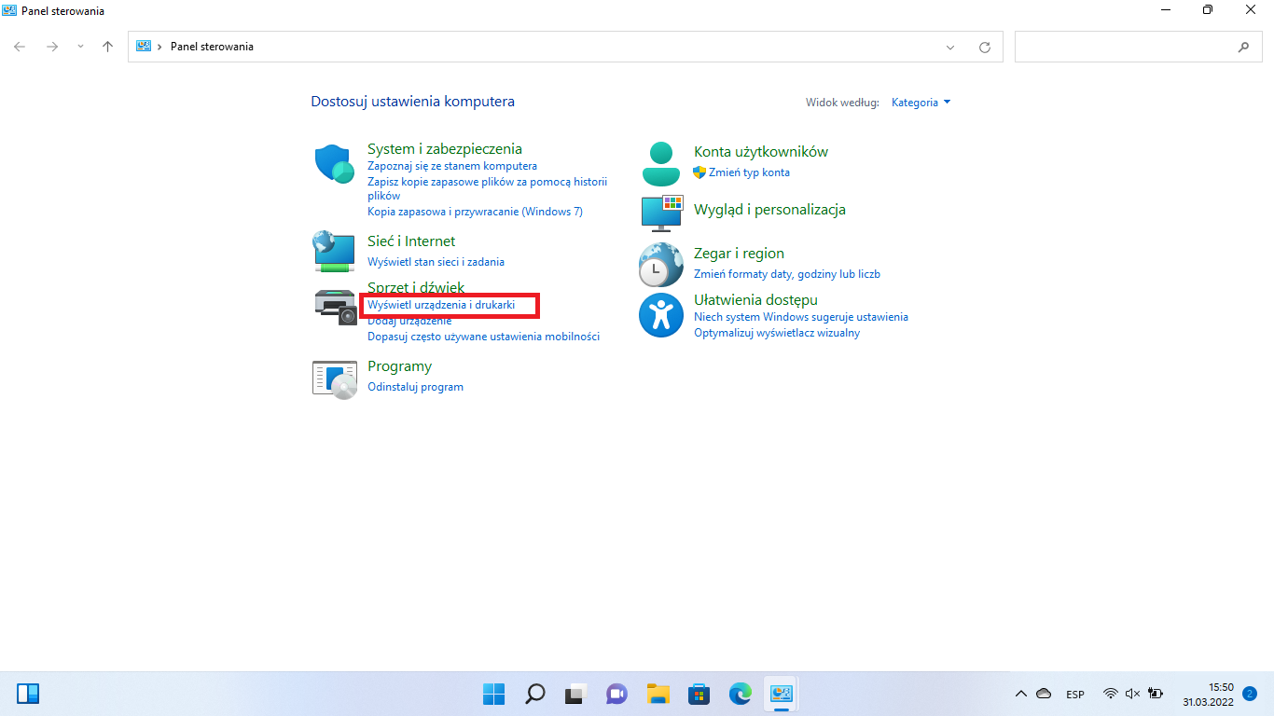Go up one level with Up arrow

[108, 47]
